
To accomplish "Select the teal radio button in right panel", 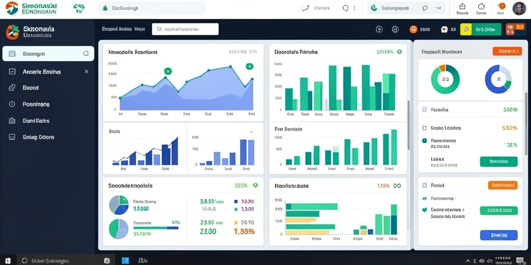I will coord(424,140).
